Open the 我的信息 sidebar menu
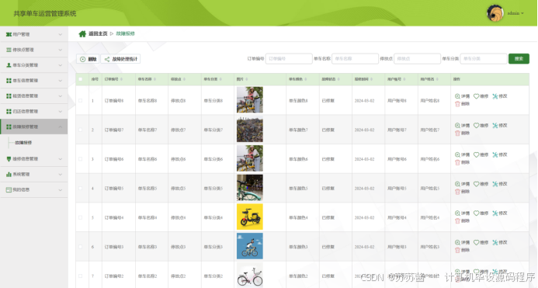The image size is (538, 288). pos(33,190)
